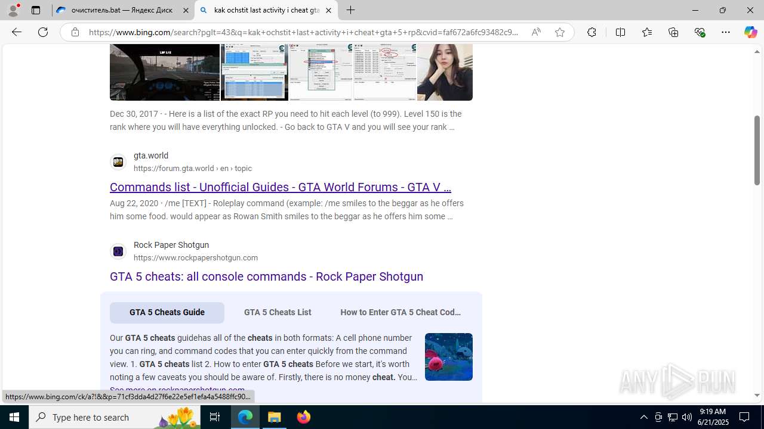764x429 pixels.
Task: Select the GTA 5 Cheats List tab
Action: 278,312
